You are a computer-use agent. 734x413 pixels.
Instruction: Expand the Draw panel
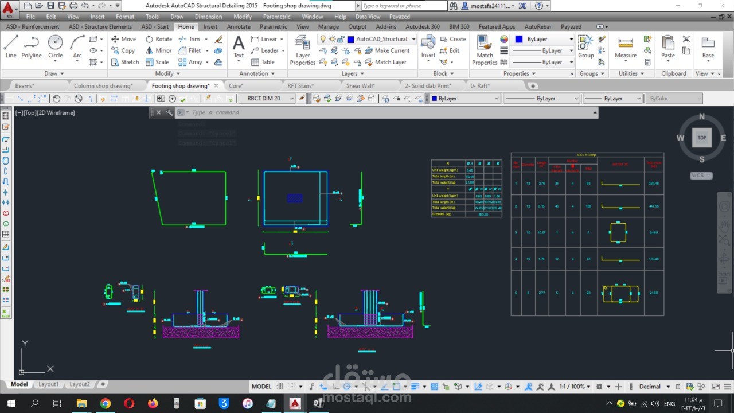pyautogui.click(x=54, y=73)
